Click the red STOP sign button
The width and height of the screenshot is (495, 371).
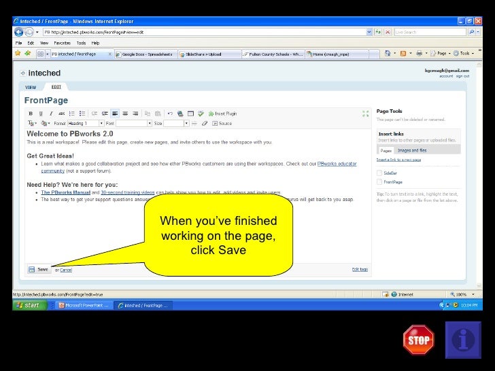419,340
